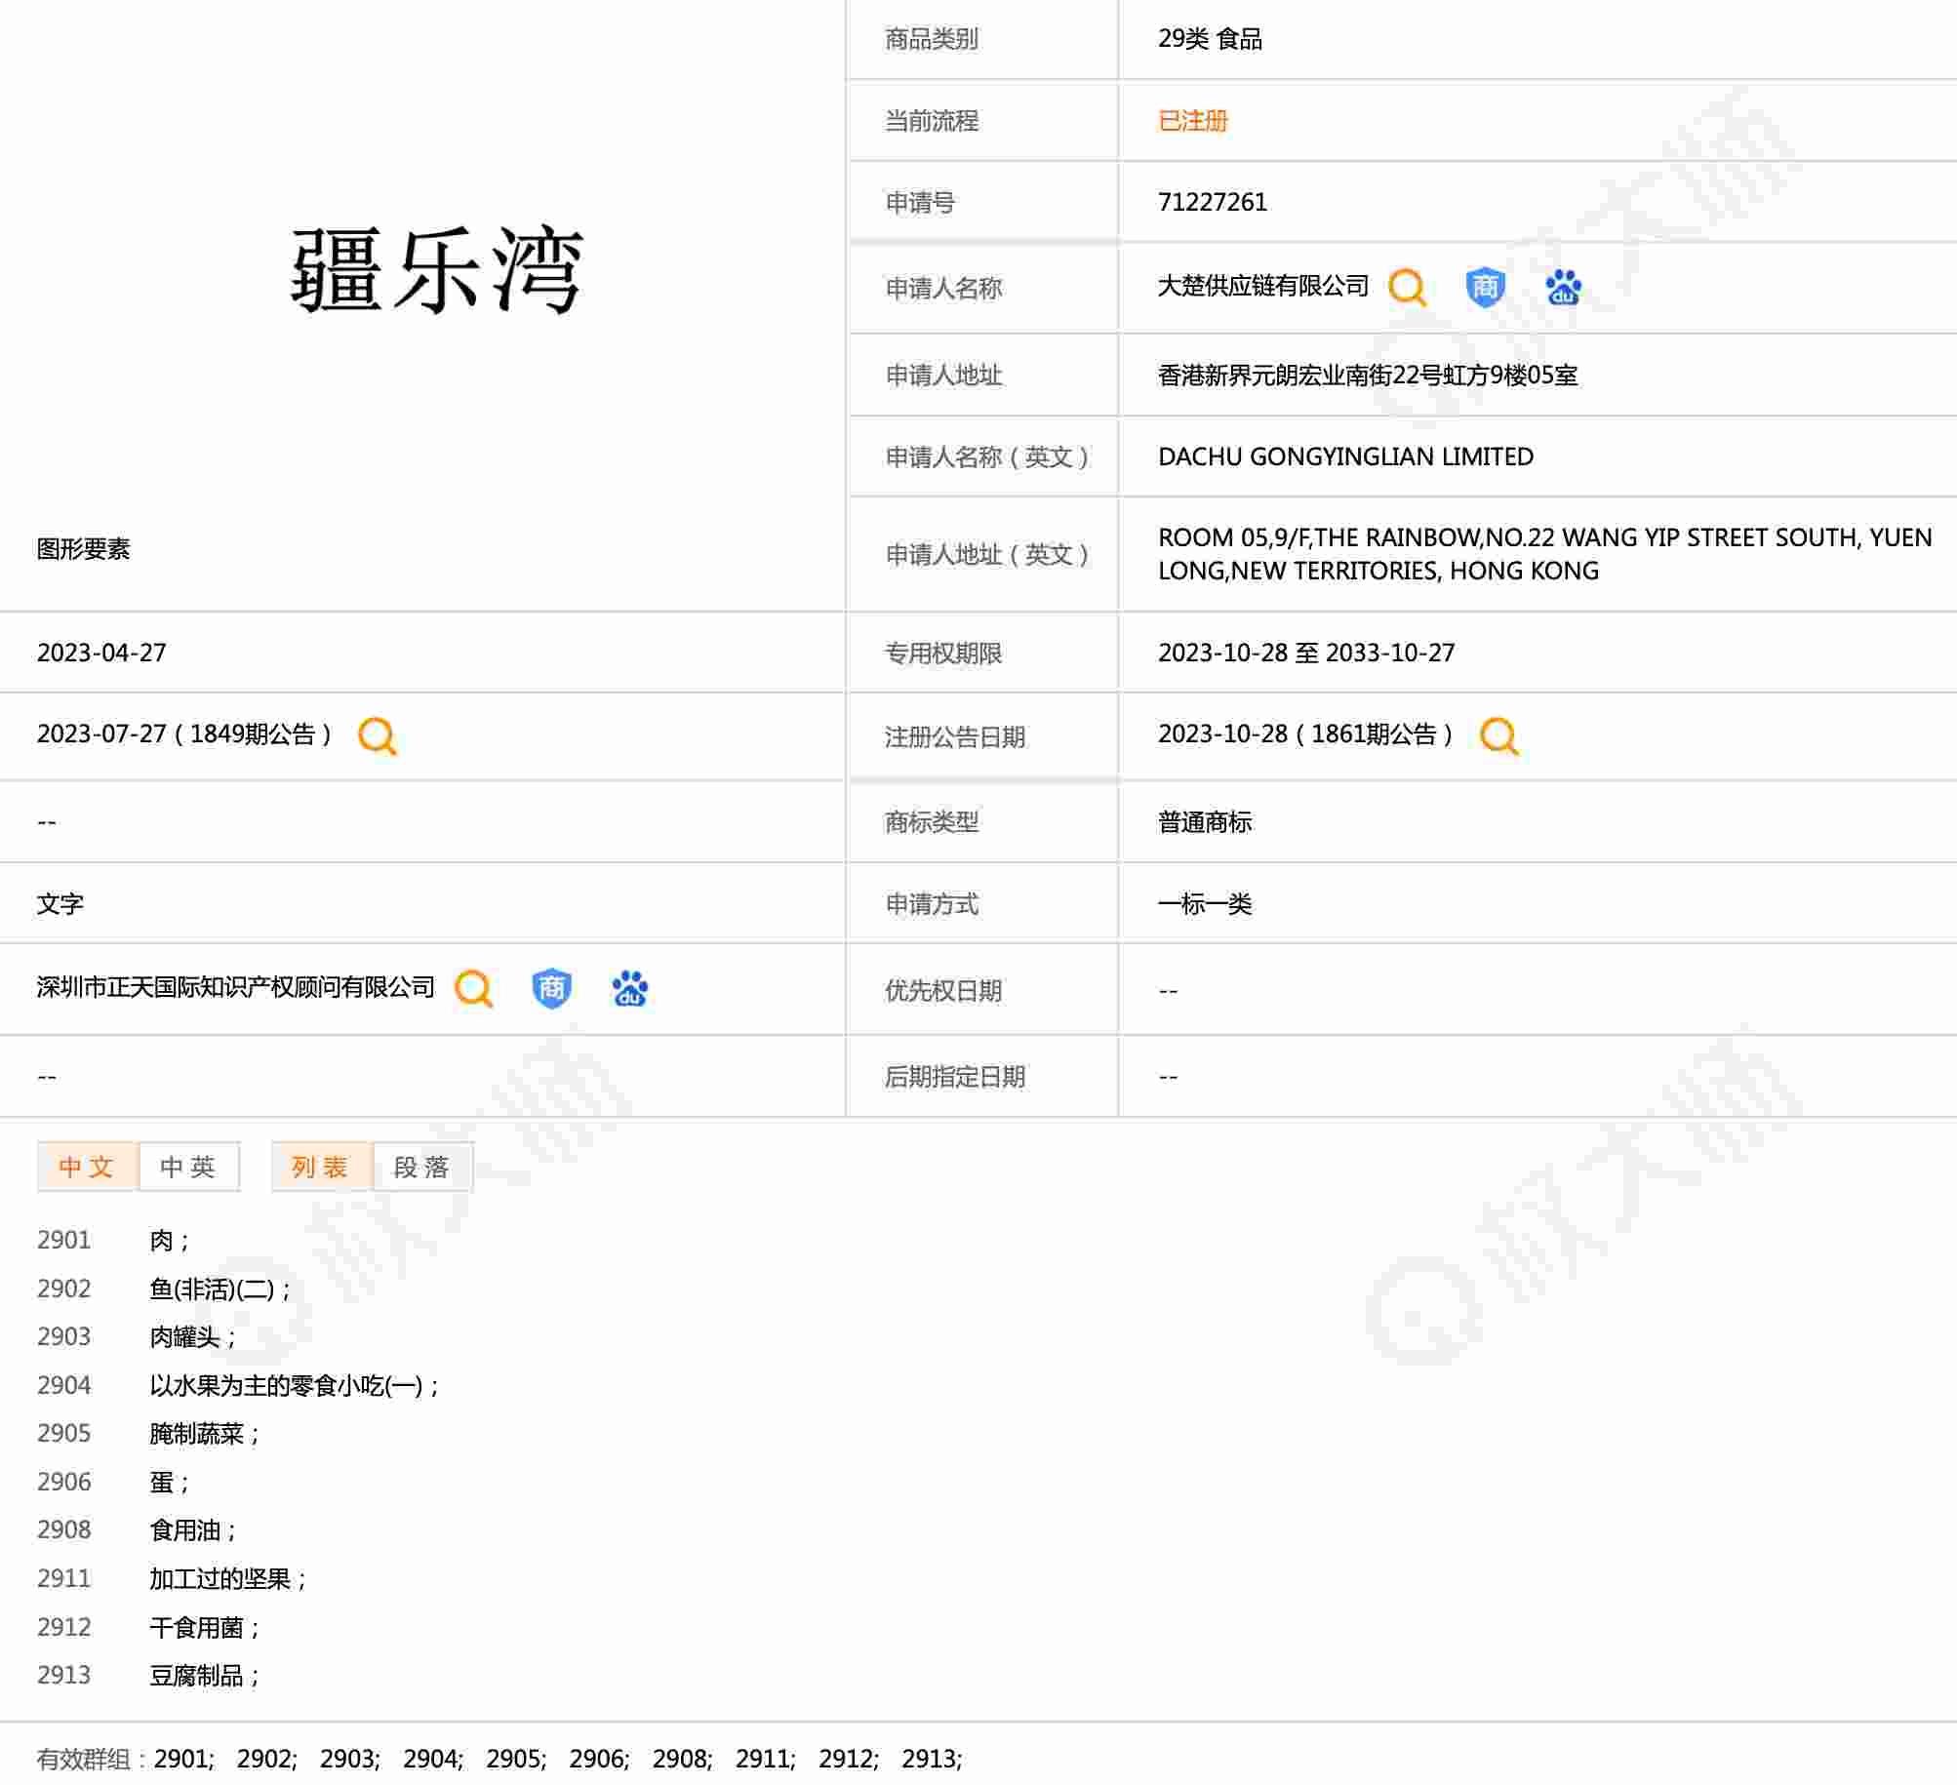The width and height of the screenshot is (1957, 1785).
Task: Click 已注册 status text
Action: point(1192,121)
